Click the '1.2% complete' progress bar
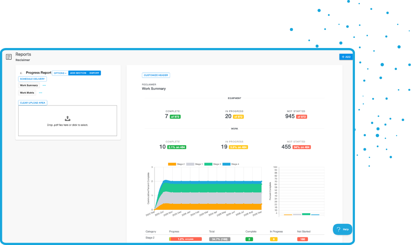This screenshot has height=245, width=411. (186, 239)
